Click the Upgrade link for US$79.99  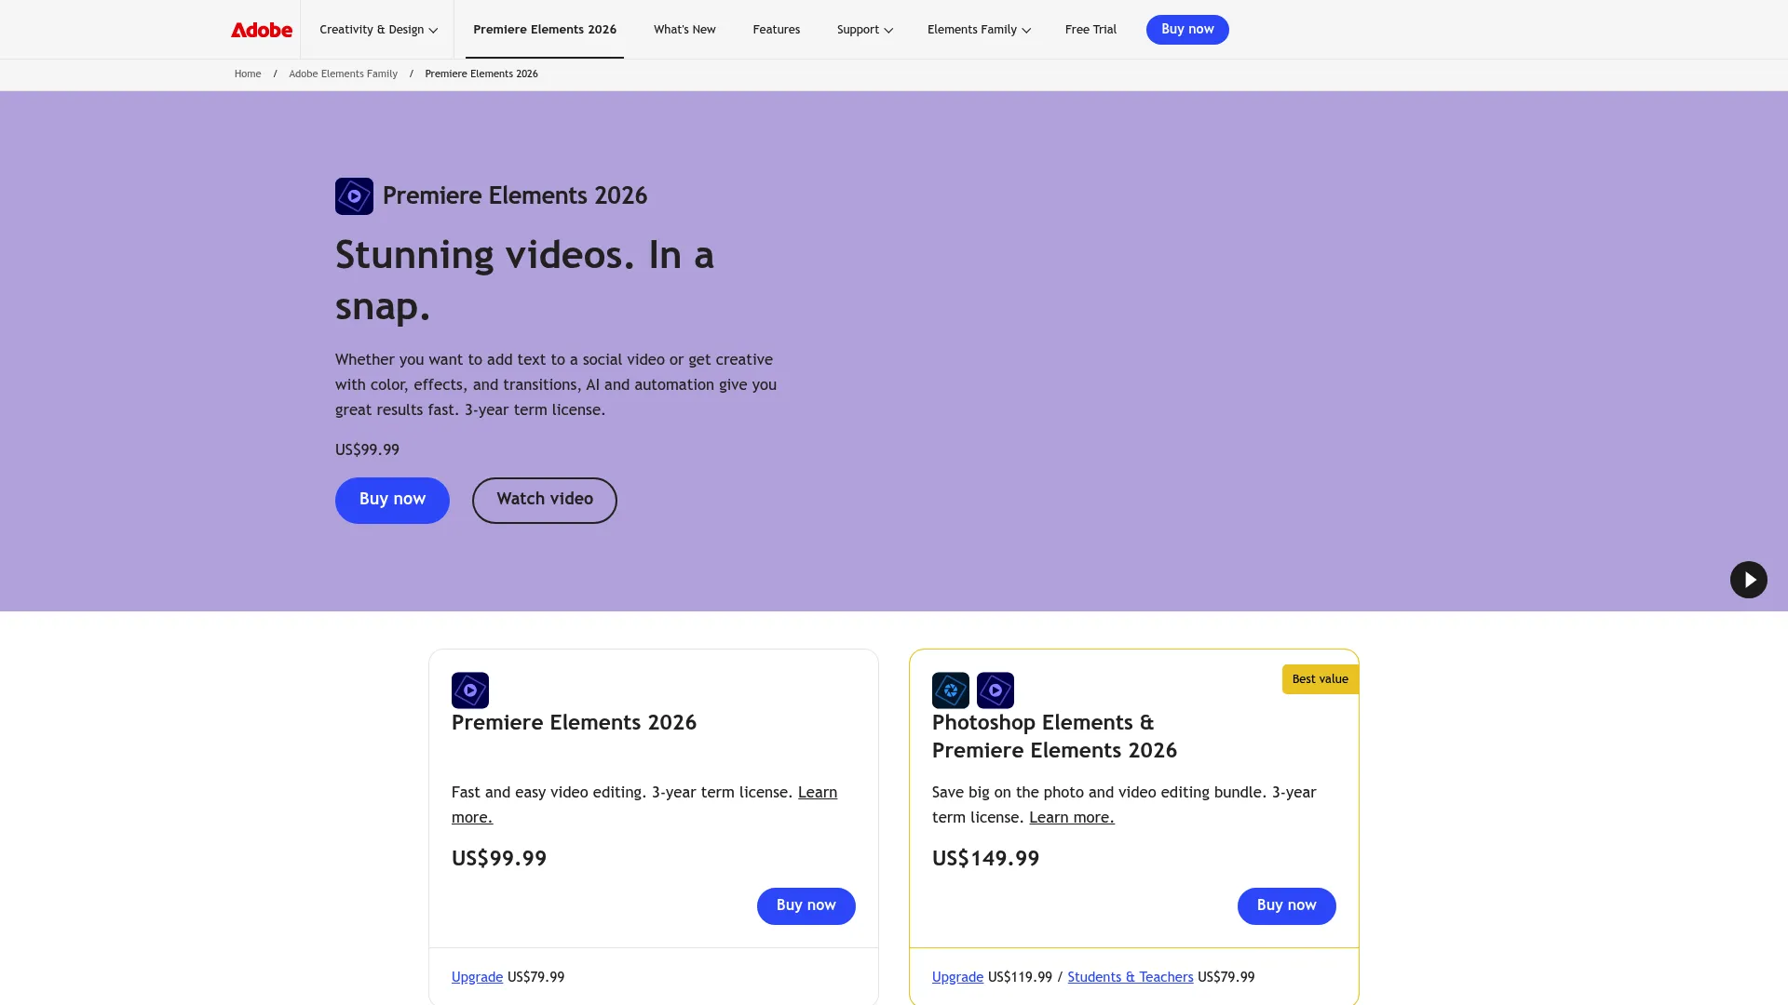coord(477,977)
